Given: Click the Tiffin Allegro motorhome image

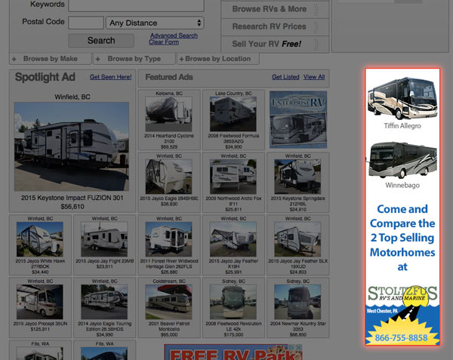Looking at the screenshot, I should point(402,98).
